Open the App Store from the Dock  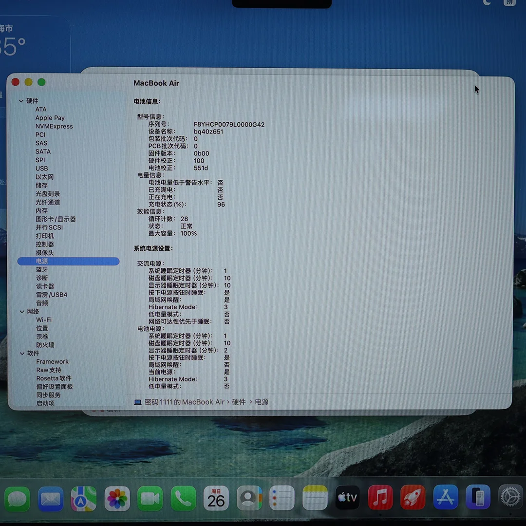pyautogui.click(x=446, y=497)
